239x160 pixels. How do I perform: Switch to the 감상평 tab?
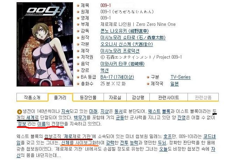[138, 97]
